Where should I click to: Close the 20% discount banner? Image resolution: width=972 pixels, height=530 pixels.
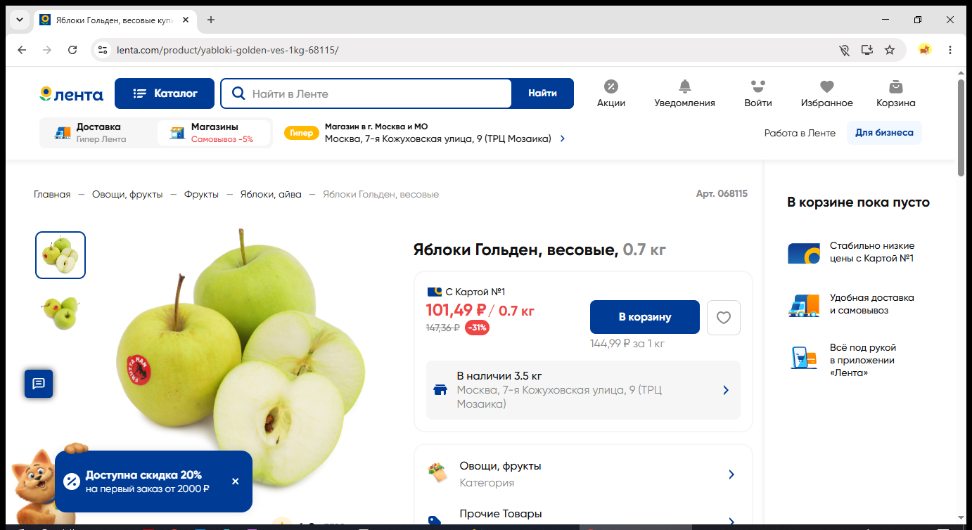(235, 481)
